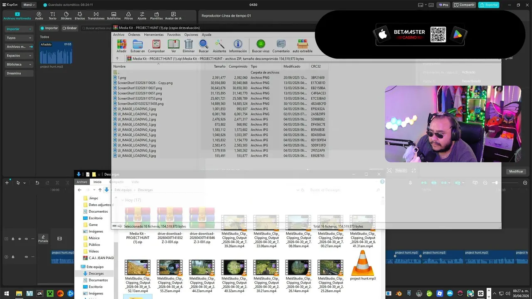
Task: Expand the Espacios sidebar section
Action: [x=19, y=55]
